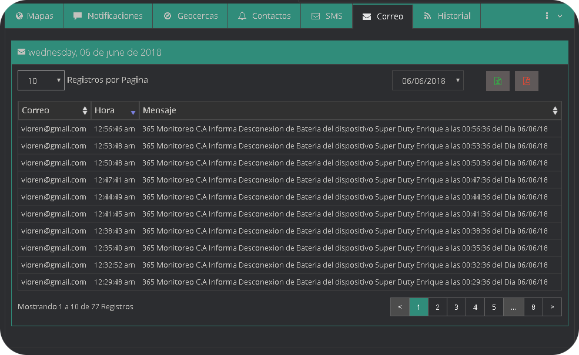Select the 12:56:46 am email row
579x355 pixels.
click(289, 129)
